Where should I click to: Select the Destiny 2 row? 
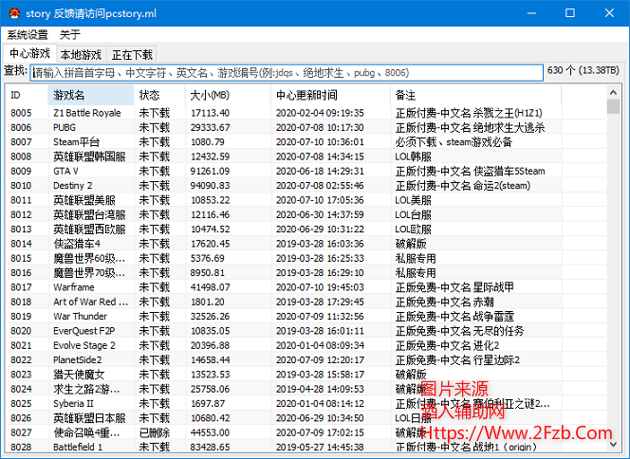(306, 186)
